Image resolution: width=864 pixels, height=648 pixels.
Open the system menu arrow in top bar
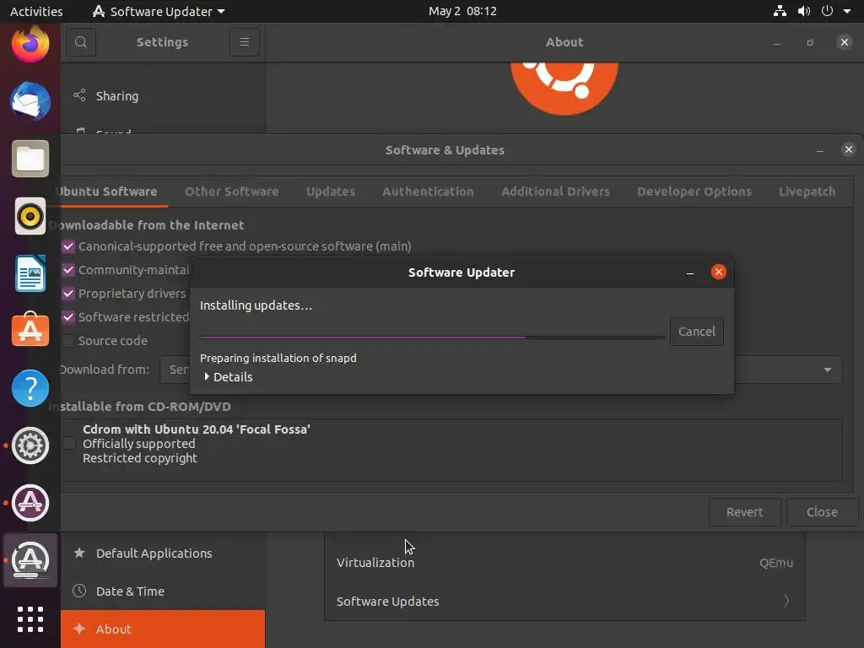pyautogui.click(x=847, y=11)
